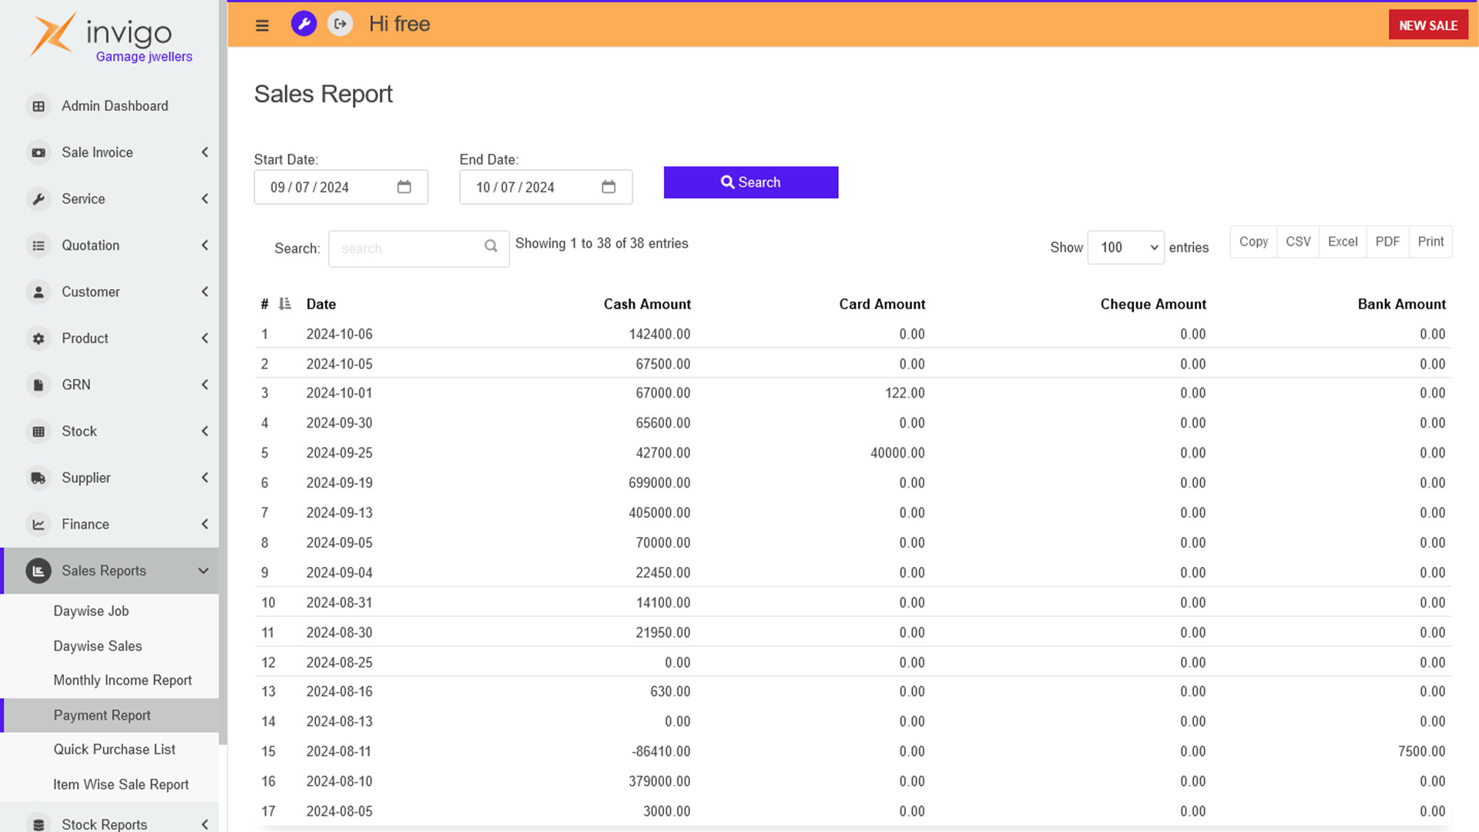Click the Stock table icon
This screenshot has height=832, width=1479.
pos(39,431)
